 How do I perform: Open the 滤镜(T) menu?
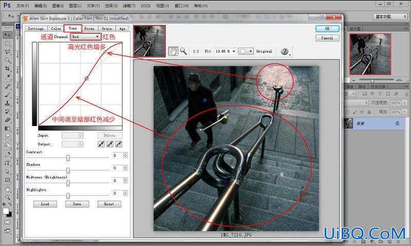click(129, 6)
